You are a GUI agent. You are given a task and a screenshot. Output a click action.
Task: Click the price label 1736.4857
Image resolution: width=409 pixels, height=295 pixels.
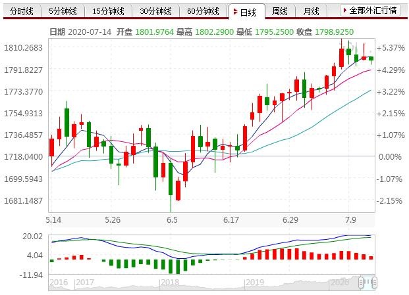pos(23,135)
